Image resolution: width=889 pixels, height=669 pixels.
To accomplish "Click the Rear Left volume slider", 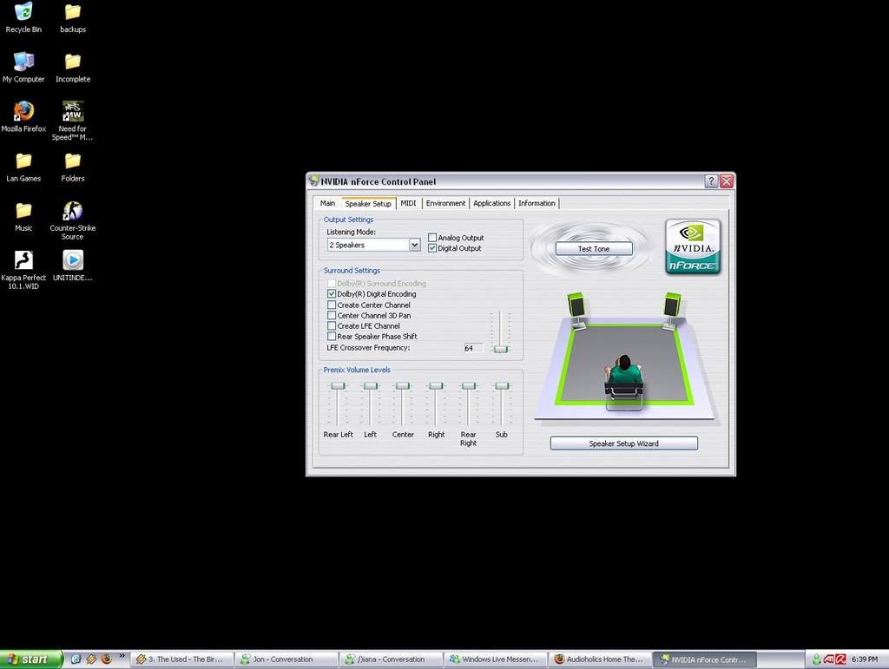I will click(338, 386).
